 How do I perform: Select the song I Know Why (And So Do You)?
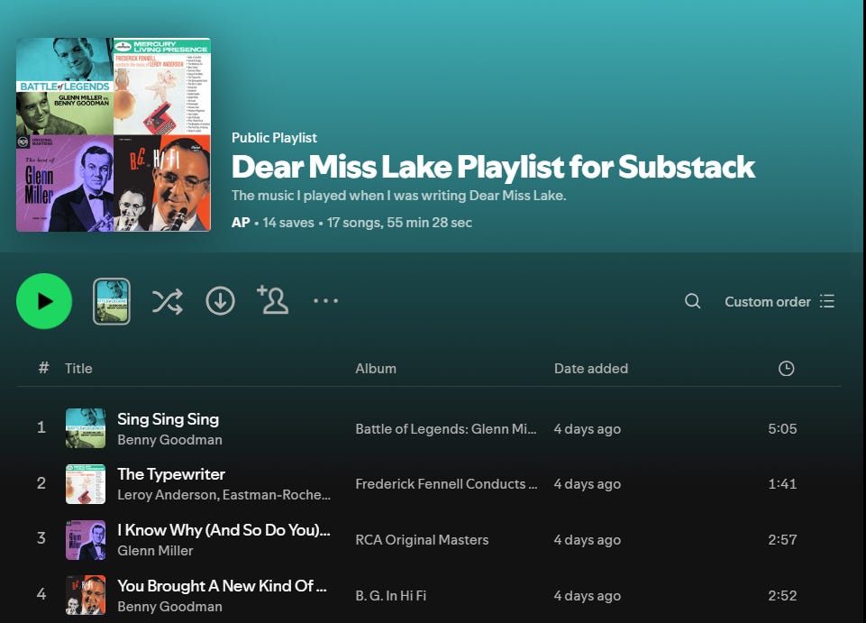pos(223,530)
